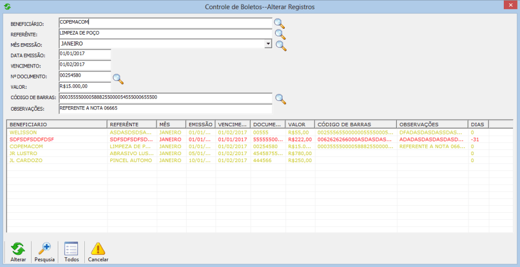Click the Beneficiário input with COPEMACOM

click(165, 23)
